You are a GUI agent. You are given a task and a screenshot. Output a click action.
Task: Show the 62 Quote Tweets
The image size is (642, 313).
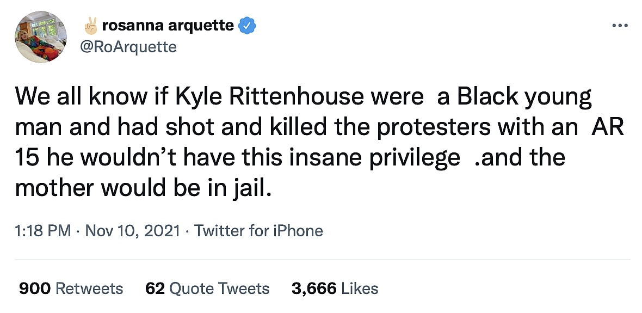(207, 288)
